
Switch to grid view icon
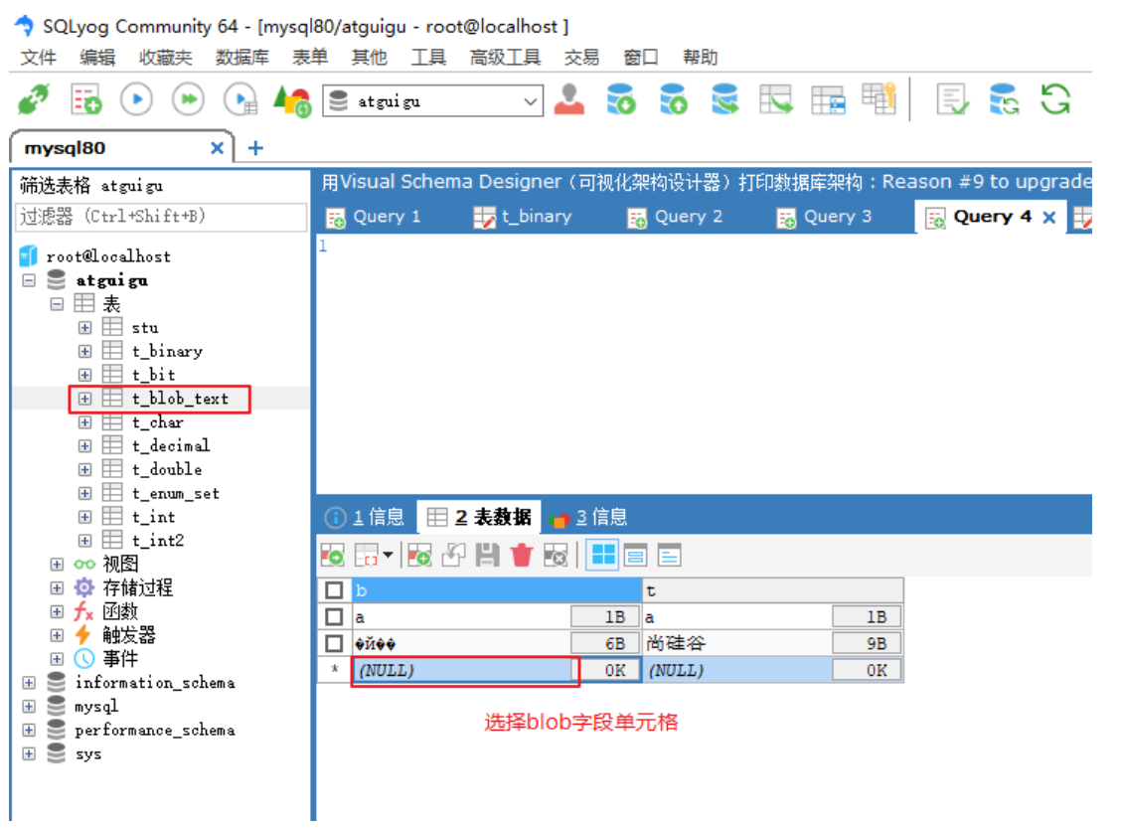602,556
